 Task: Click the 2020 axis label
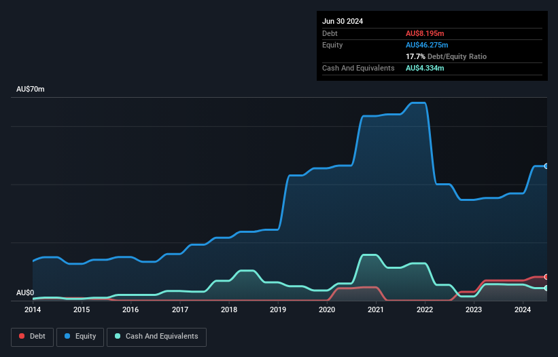pyautogui.click(x=327, y=309)
